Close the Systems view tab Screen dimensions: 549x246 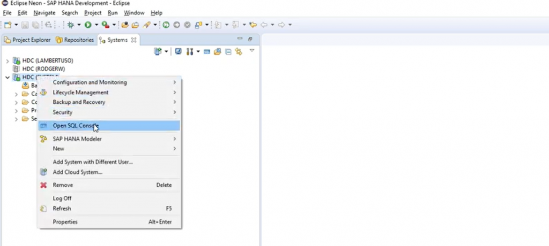(134, 40)
